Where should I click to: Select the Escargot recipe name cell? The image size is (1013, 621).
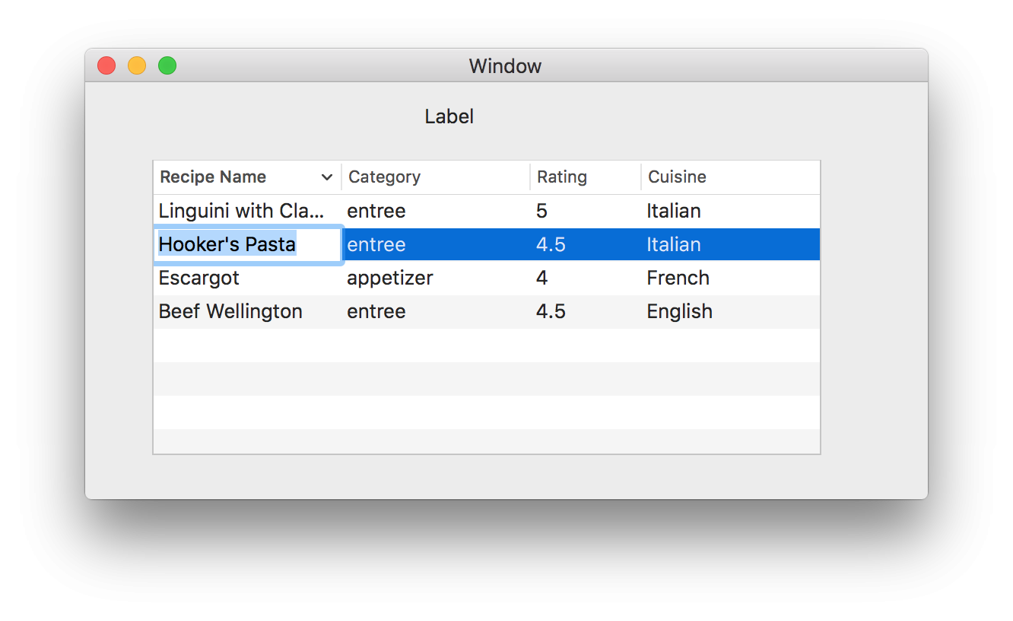199,278
